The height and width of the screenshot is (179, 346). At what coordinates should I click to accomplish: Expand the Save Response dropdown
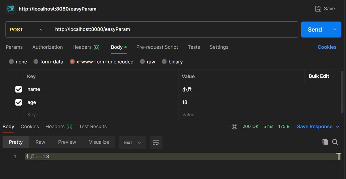[x=338, y=127]
